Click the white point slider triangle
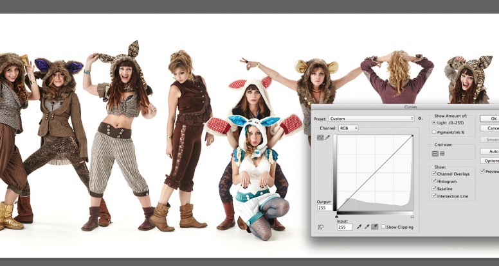Viewport: 499px width, 266px height. point(412,216)
